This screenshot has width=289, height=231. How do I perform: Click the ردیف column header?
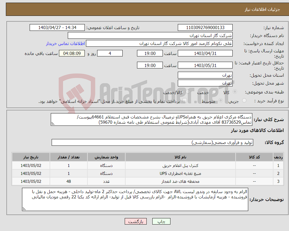tap(278, 157)
